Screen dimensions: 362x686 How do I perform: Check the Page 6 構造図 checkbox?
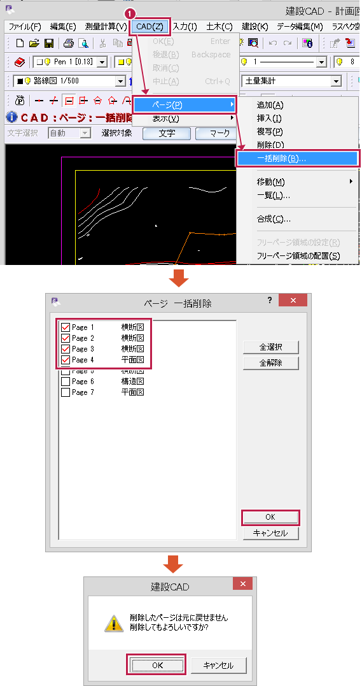(66, 382)
